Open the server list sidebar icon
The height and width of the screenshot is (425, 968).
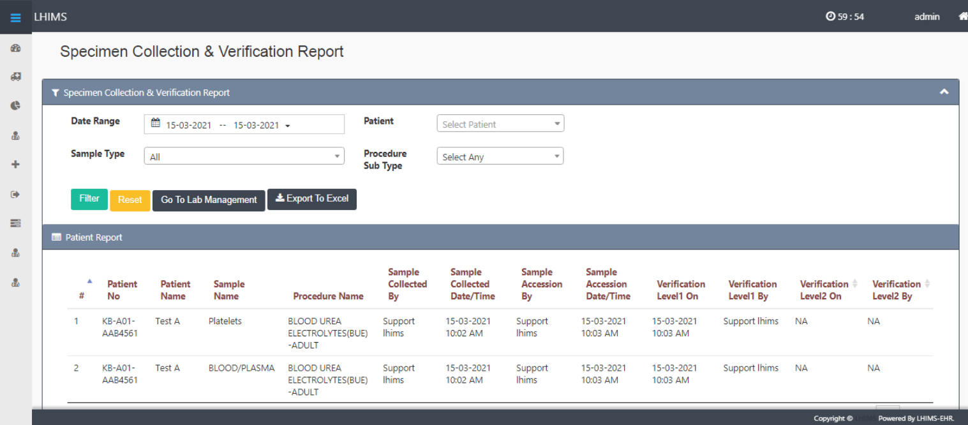(x=16, y=223)
